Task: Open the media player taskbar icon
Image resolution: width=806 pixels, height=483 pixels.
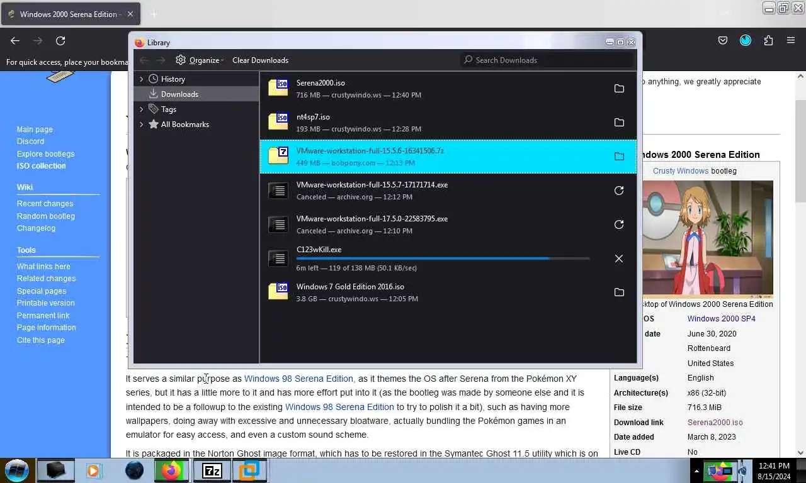Action: [94, 470]
